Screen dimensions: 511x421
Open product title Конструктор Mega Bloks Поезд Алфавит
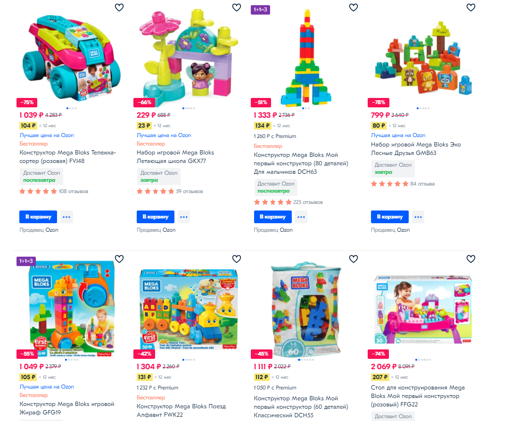point(181,411)
